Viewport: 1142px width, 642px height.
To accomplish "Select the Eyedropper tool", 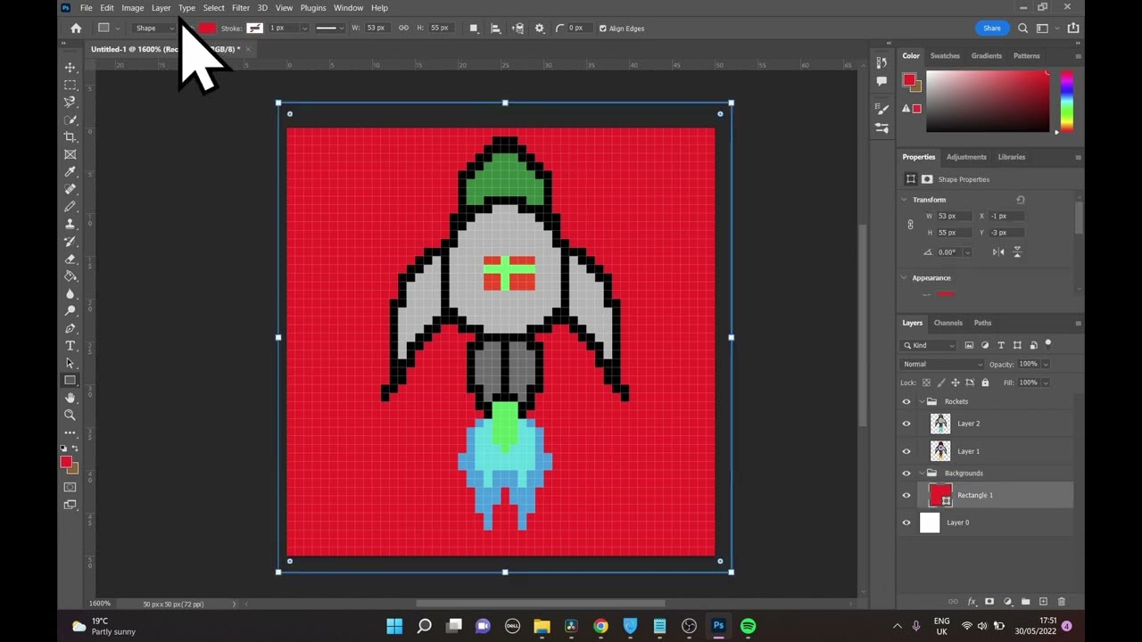I will pyautogui.click(x=70, y=172).
